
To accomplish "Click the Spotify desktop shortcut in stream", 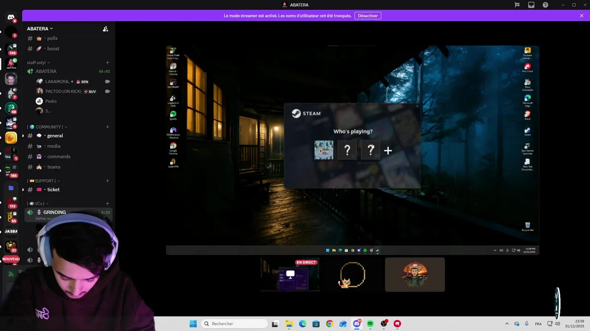I will 173,115.
